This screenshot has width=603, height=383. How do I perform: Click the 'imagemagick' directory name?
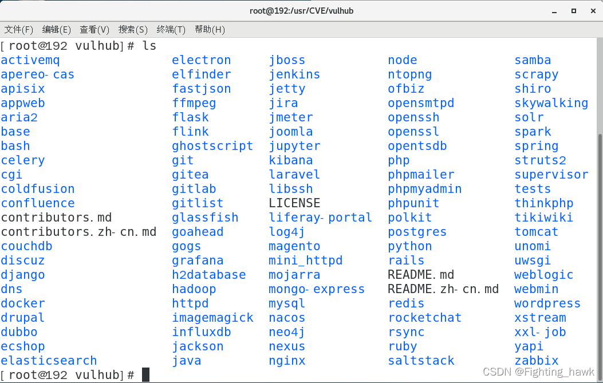[x=212, y=318]
